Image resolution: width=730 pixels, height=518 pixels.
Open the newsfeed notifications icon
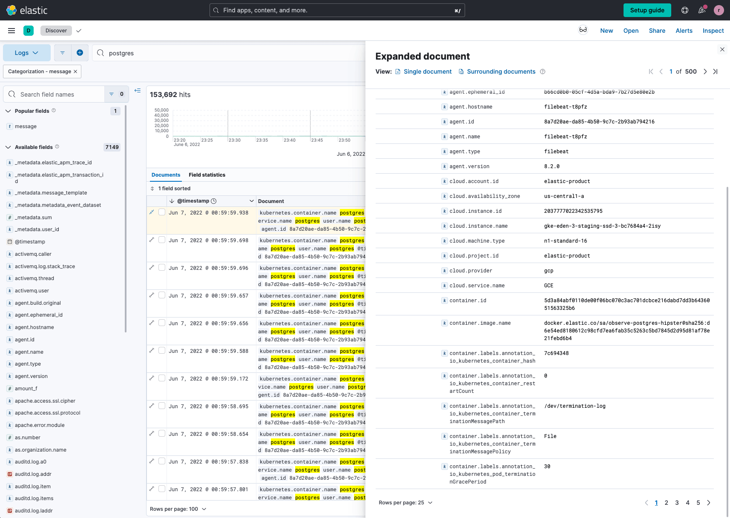pyautogui.click(x=702, y=10)
